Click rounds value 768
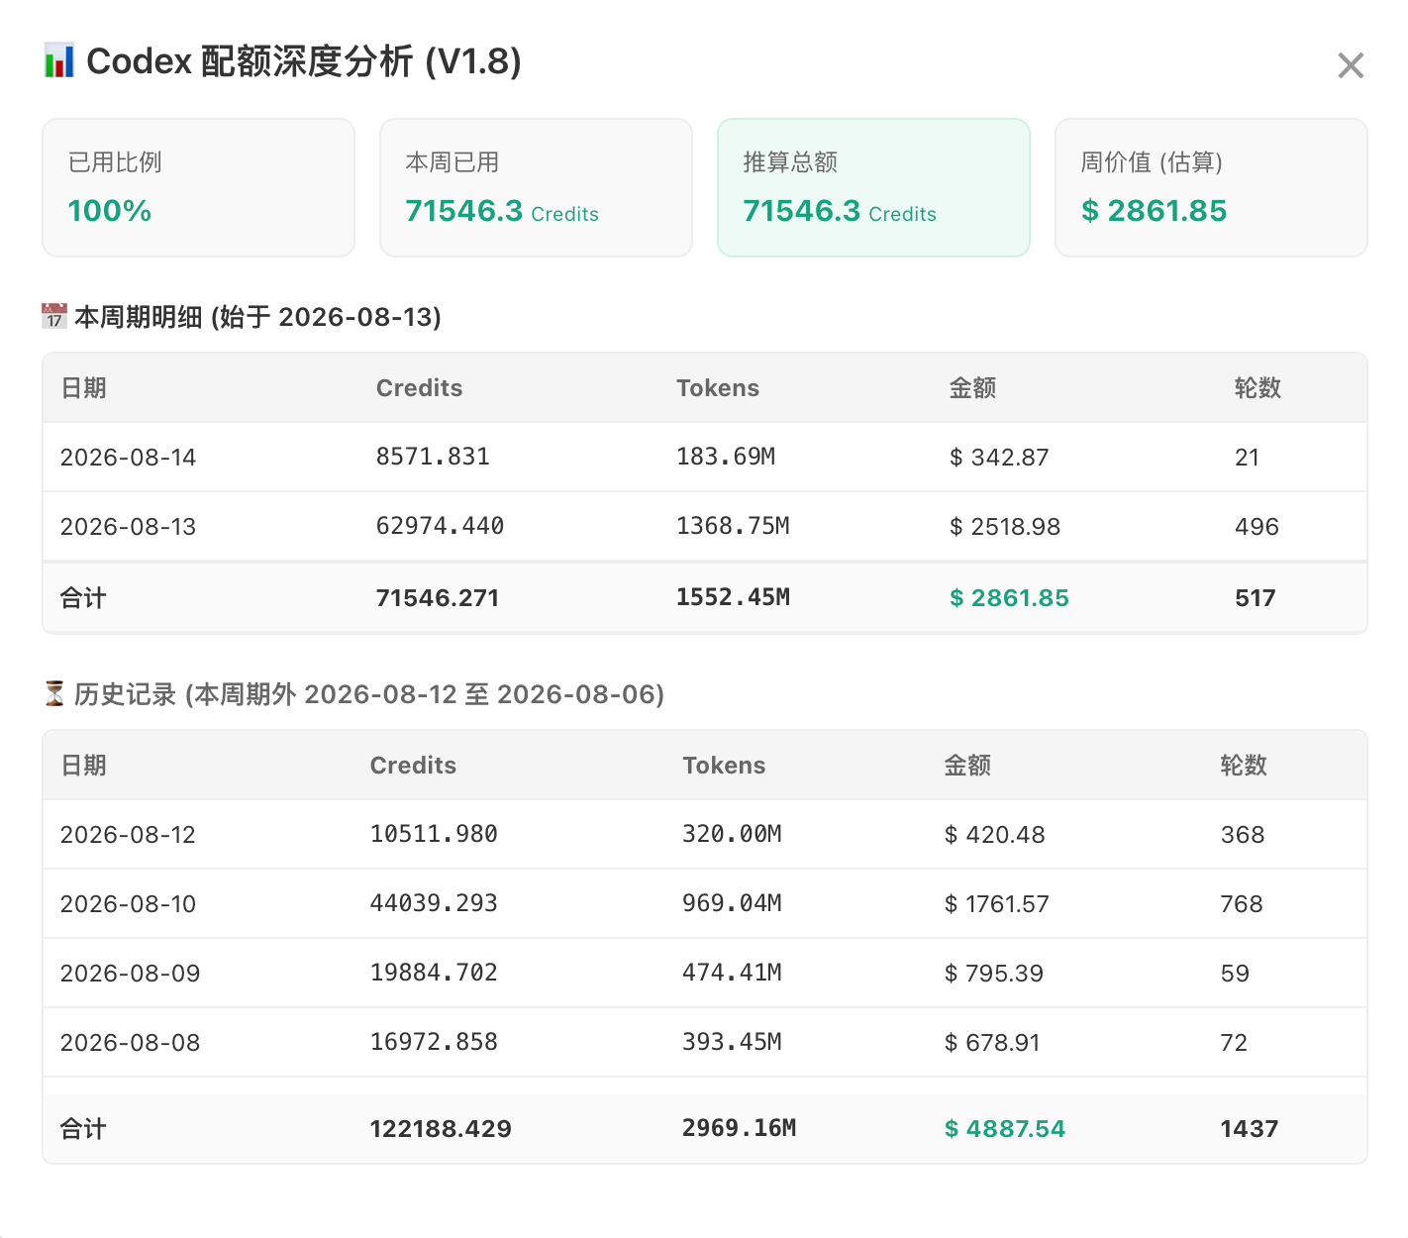This screenshot has width=1408, height=1238. tap(1242, 904)
